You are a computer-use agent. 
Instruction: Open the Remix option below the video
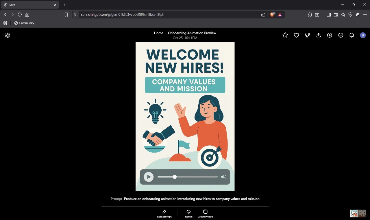(188, 214)
